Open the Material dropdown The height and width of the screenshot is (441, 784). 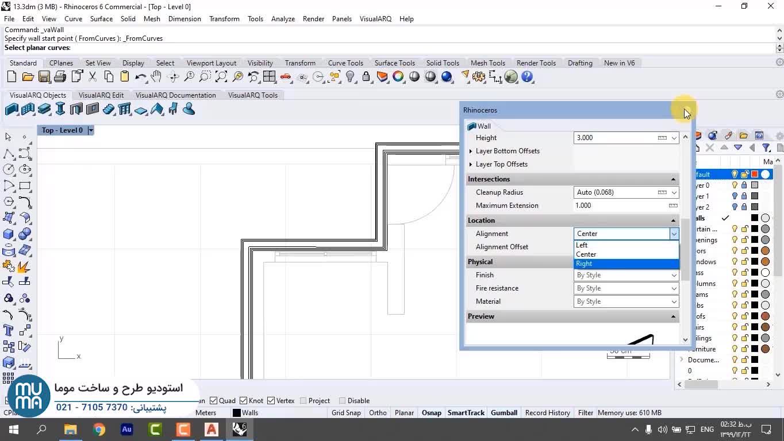[x=626, y=301]
